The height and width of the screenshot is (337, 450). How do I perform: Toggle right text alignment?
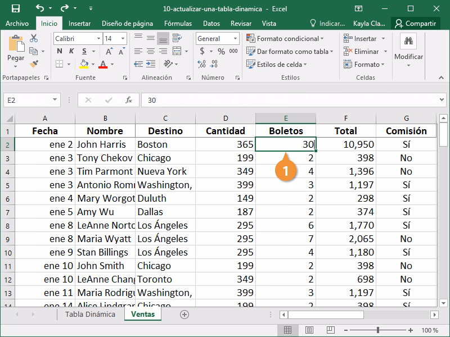[x=163, y=51]
